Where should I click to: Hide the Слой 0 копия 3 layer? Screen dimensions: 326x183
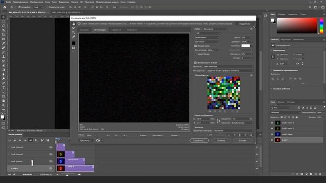(272, 123)
